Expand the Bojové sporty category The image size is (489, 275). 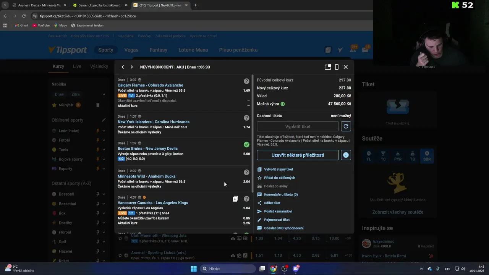[x=104, y=159]
